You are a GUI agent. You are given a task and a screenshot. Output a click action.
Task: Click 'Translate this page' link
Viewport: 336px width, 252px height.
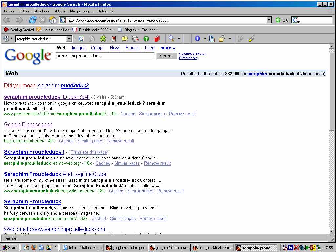pos(89,152)
